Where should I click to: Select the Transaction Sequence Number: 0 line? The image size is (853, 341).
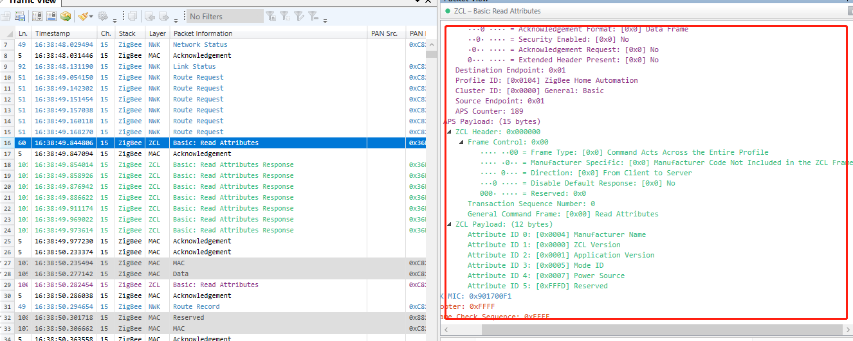click(531, 204)
